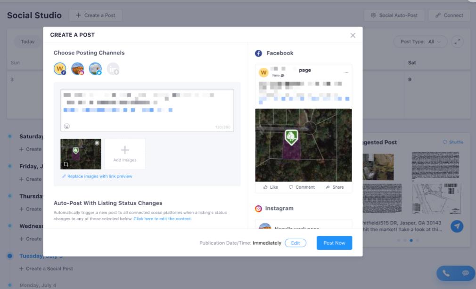Click the Today button

point(28,41)
